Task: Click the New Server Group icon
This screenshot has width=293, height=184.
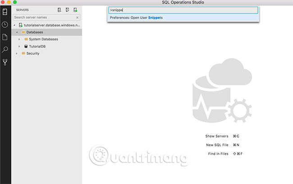Action: click(x=67, y=10)
